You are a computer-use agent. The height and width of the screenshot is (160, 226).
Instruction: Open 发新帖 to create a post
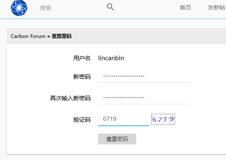pyautogui.click(x=216, y=7)
